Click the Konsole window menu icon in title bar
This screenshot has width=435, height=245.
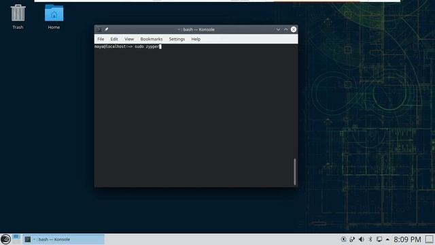pos(99,29)
